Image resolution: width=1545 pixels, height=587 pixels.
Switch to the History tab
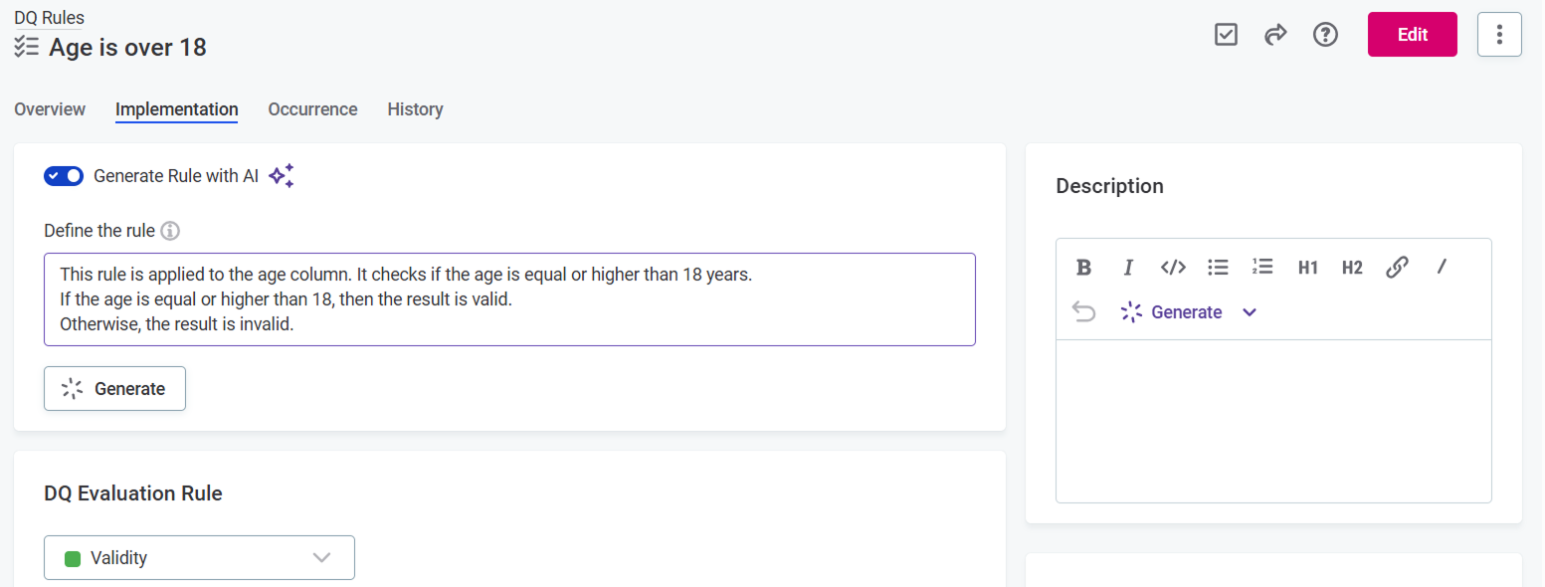click(415, 109)
